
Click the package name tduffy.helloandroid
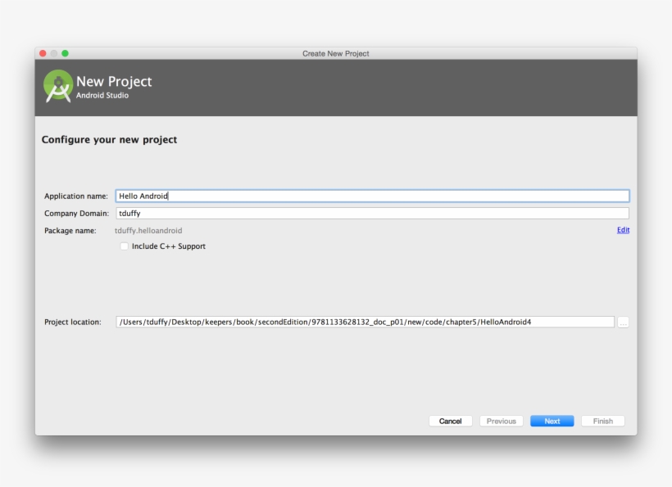point(148,231)
